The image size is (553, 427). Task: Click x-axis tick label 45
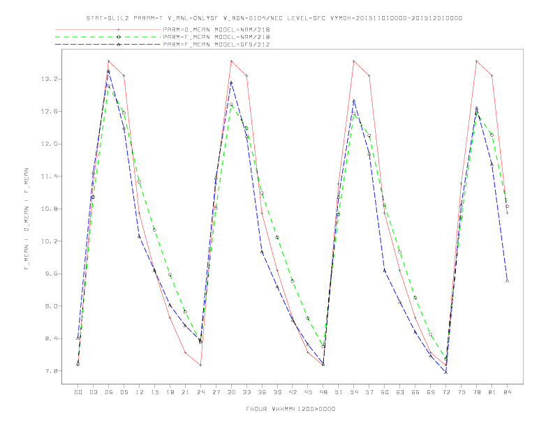[x=308, y=392]
